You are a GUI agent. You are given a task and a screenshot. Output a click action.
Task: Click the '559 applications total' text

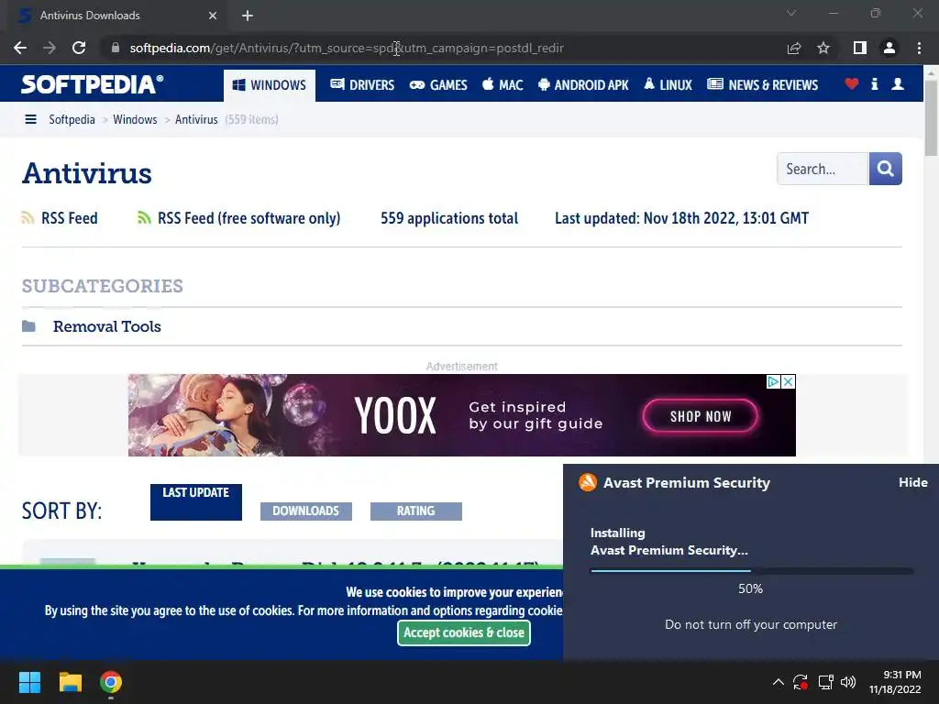pos(449,218)
